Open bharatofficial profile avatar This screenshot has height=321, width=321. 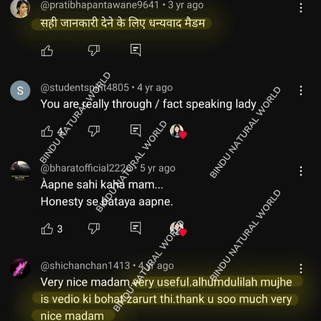pos(20,171)
